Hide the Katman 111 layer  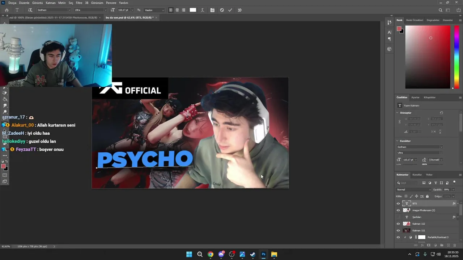(398, 230)
